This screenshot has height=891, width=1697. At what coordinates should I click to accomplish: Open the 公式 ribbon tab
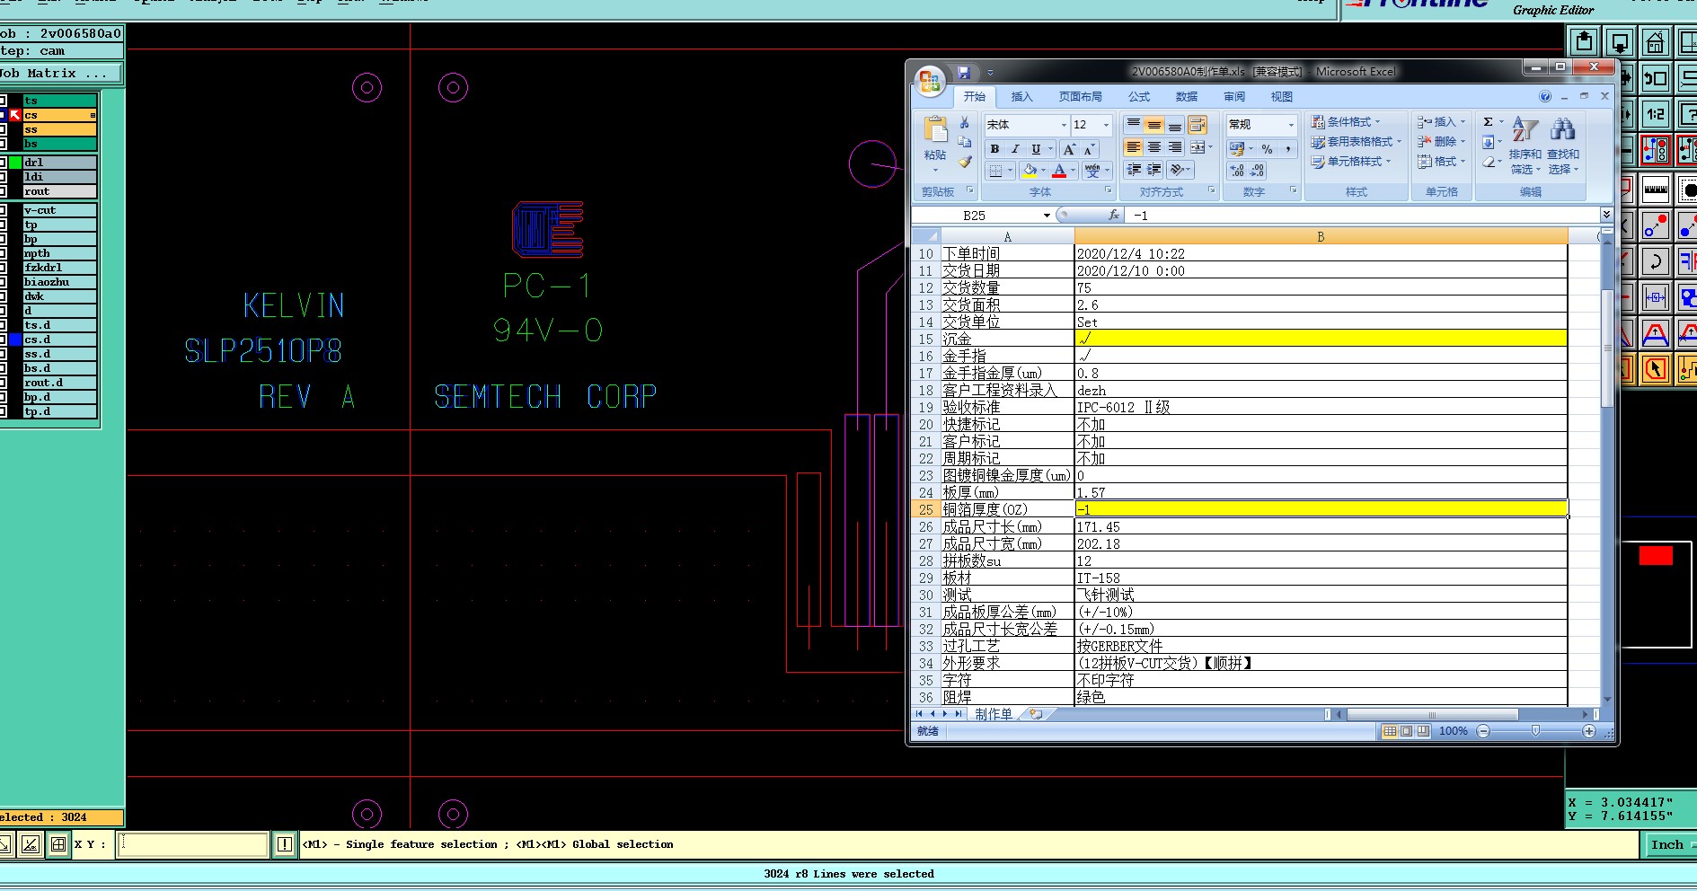tap(1139, 97)
